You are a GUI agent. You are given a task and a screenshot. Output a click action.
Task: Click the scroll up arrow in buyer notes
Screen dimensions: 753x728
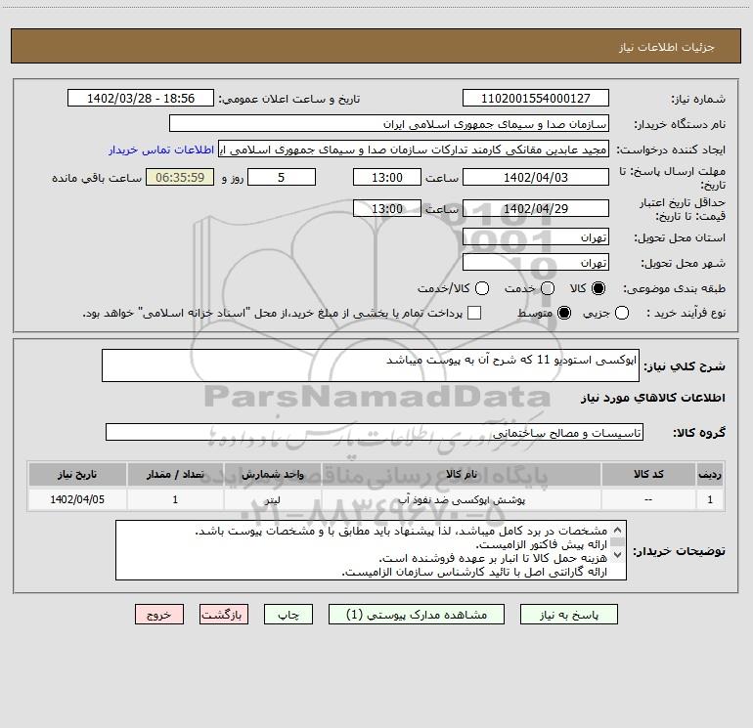618,530
